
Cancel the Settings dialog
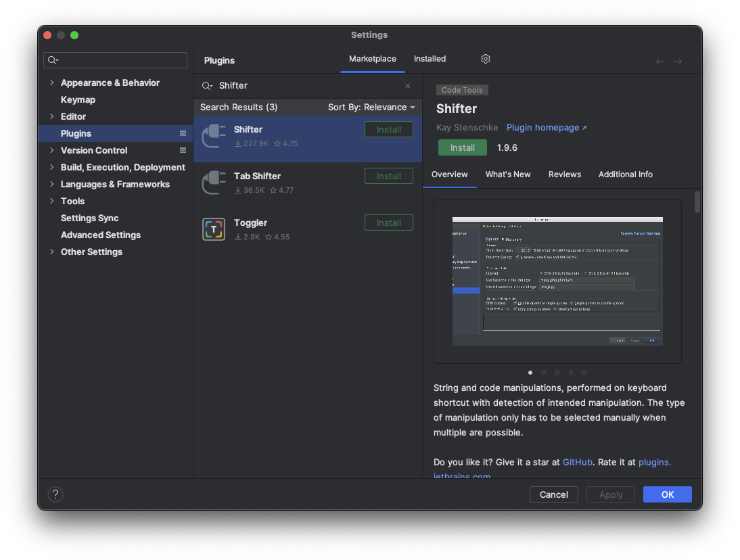tap(553, 494)
